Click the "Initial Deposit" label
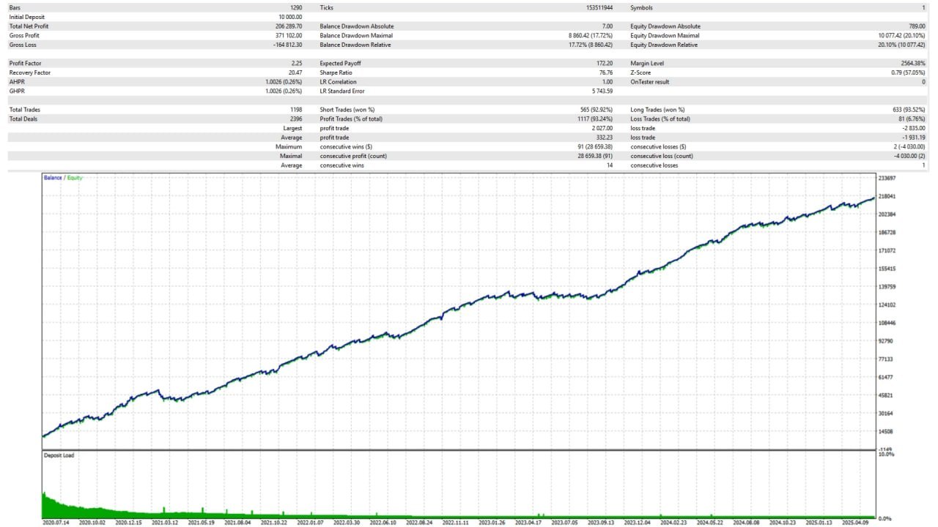Image resolution: width=938 pixels, height=527 pixels. [x=26, y=17]
